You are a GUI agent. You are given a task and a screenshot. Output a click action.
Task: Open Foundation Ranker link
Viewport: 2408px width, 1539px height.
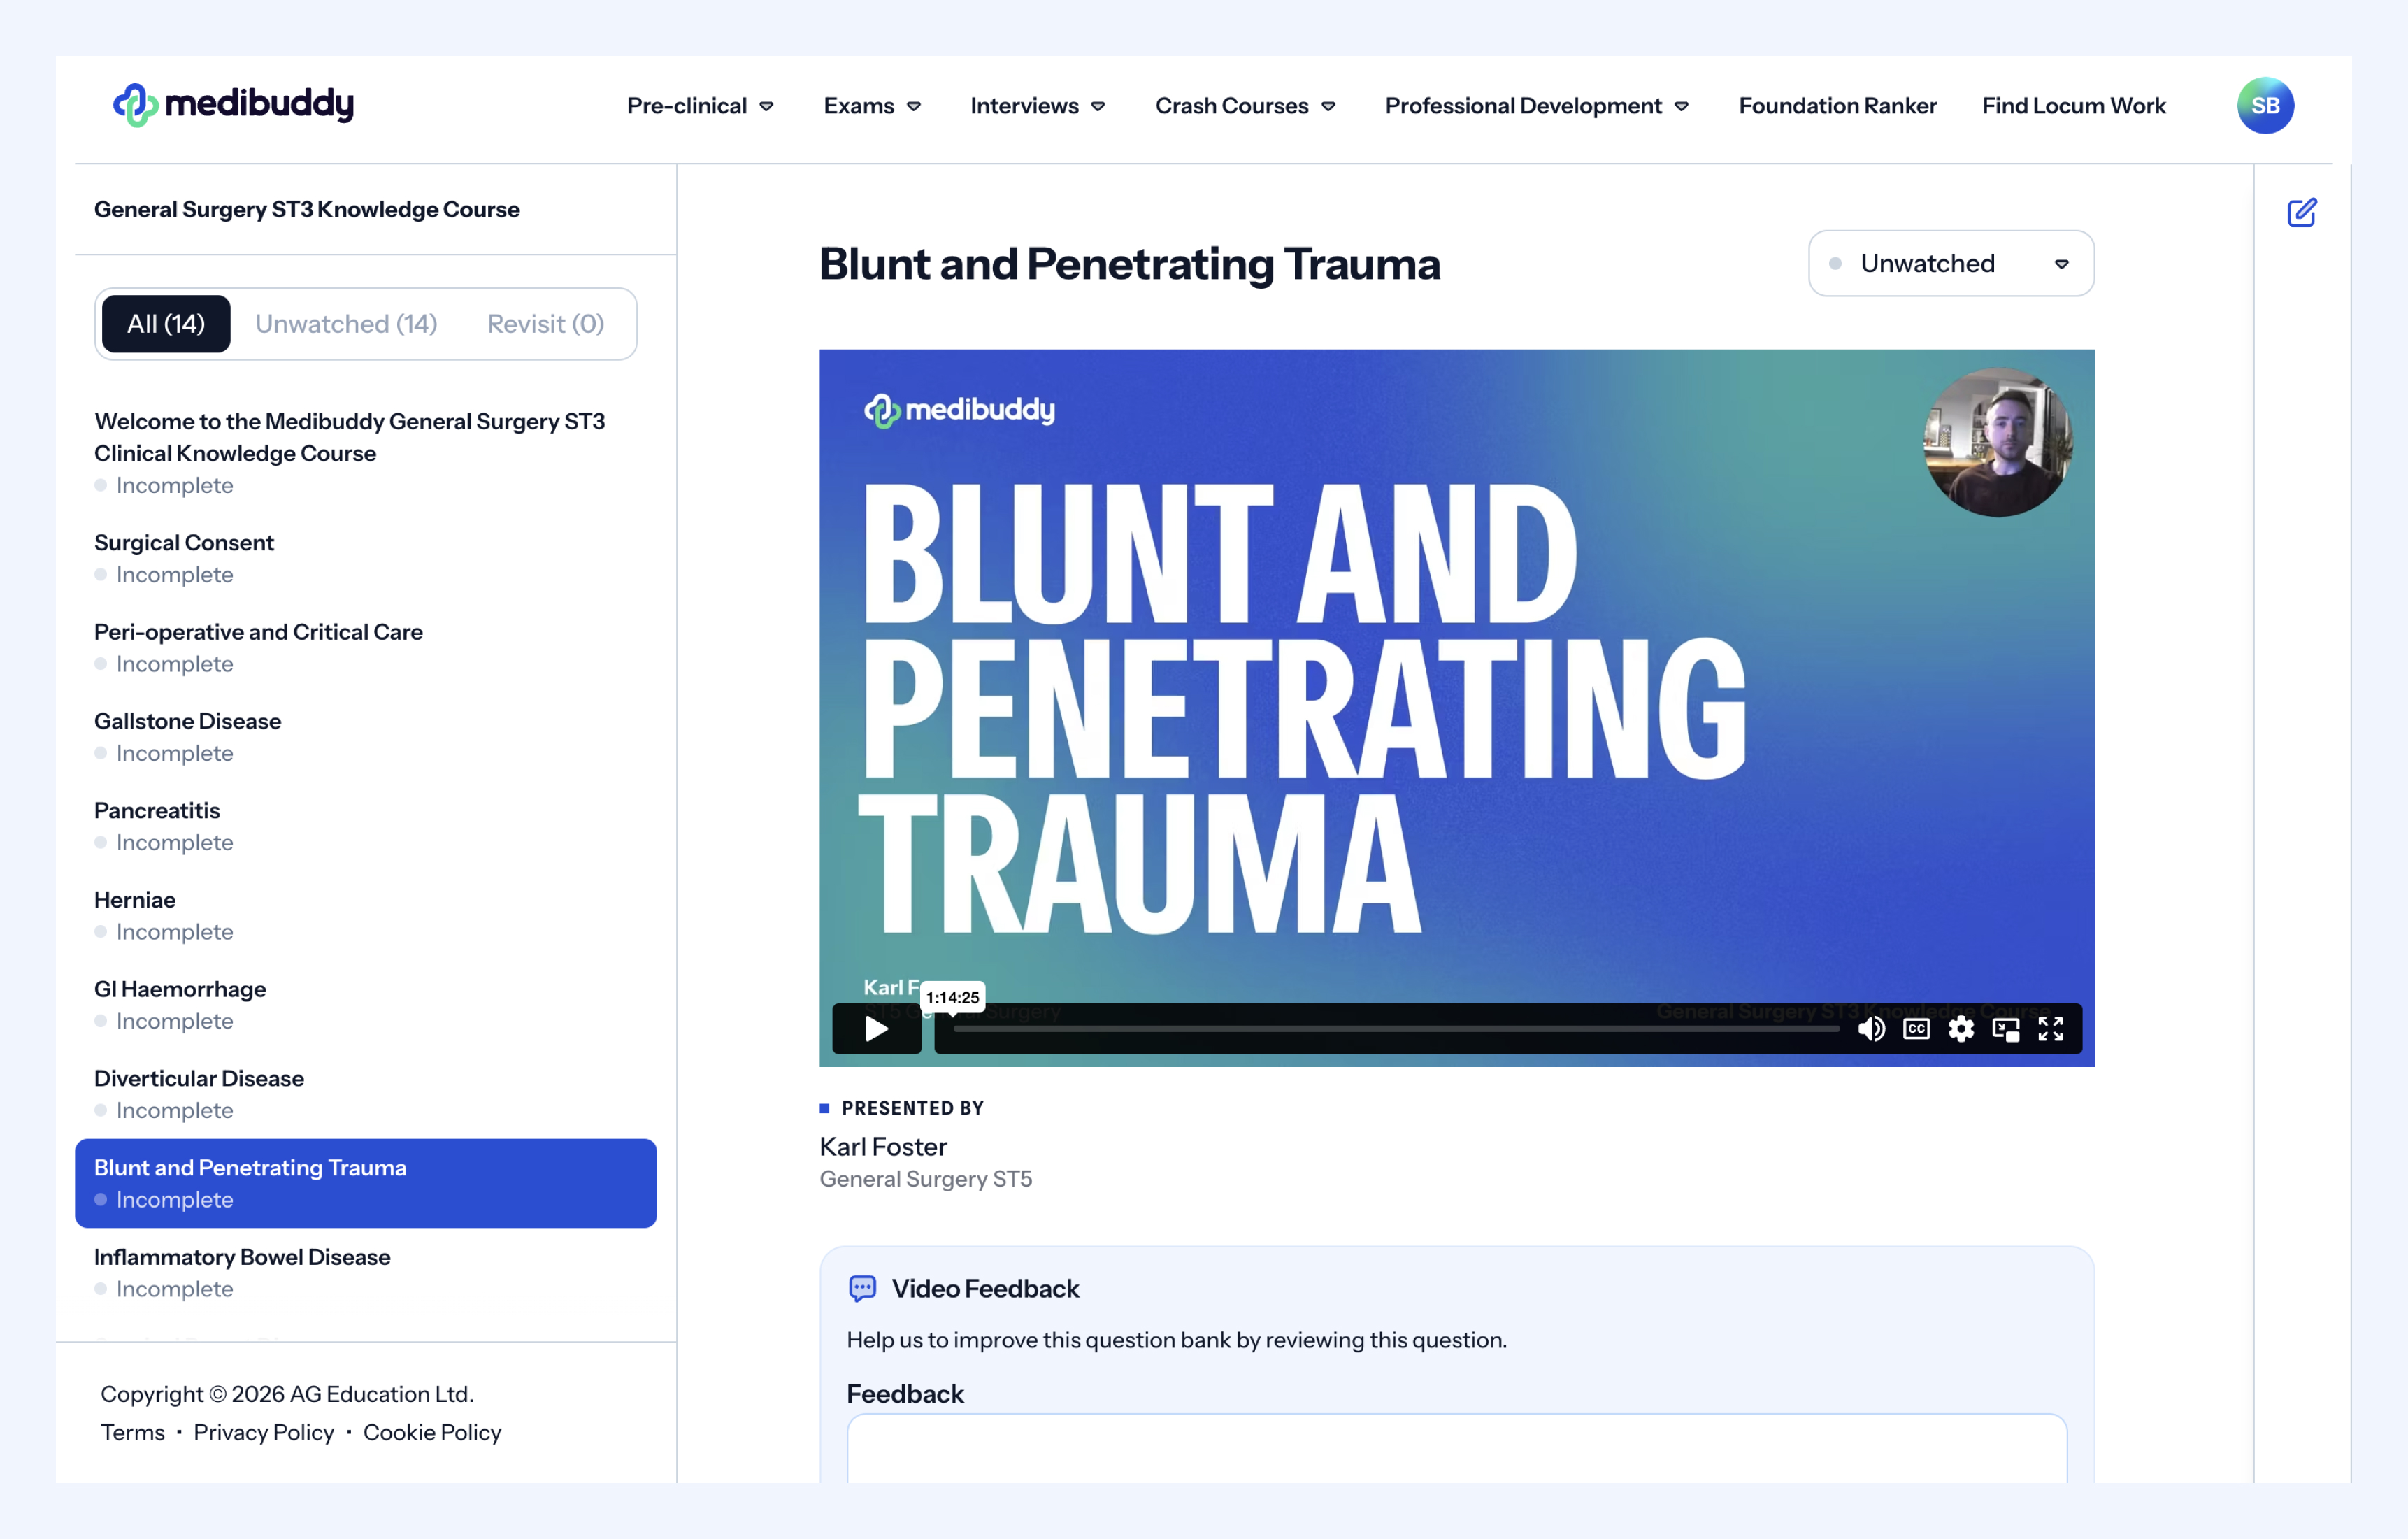click(1837, 106)
